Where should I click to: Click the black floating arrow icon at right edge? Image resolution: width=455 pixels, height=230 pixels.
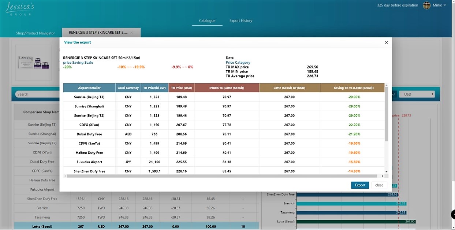coord(453,214)
